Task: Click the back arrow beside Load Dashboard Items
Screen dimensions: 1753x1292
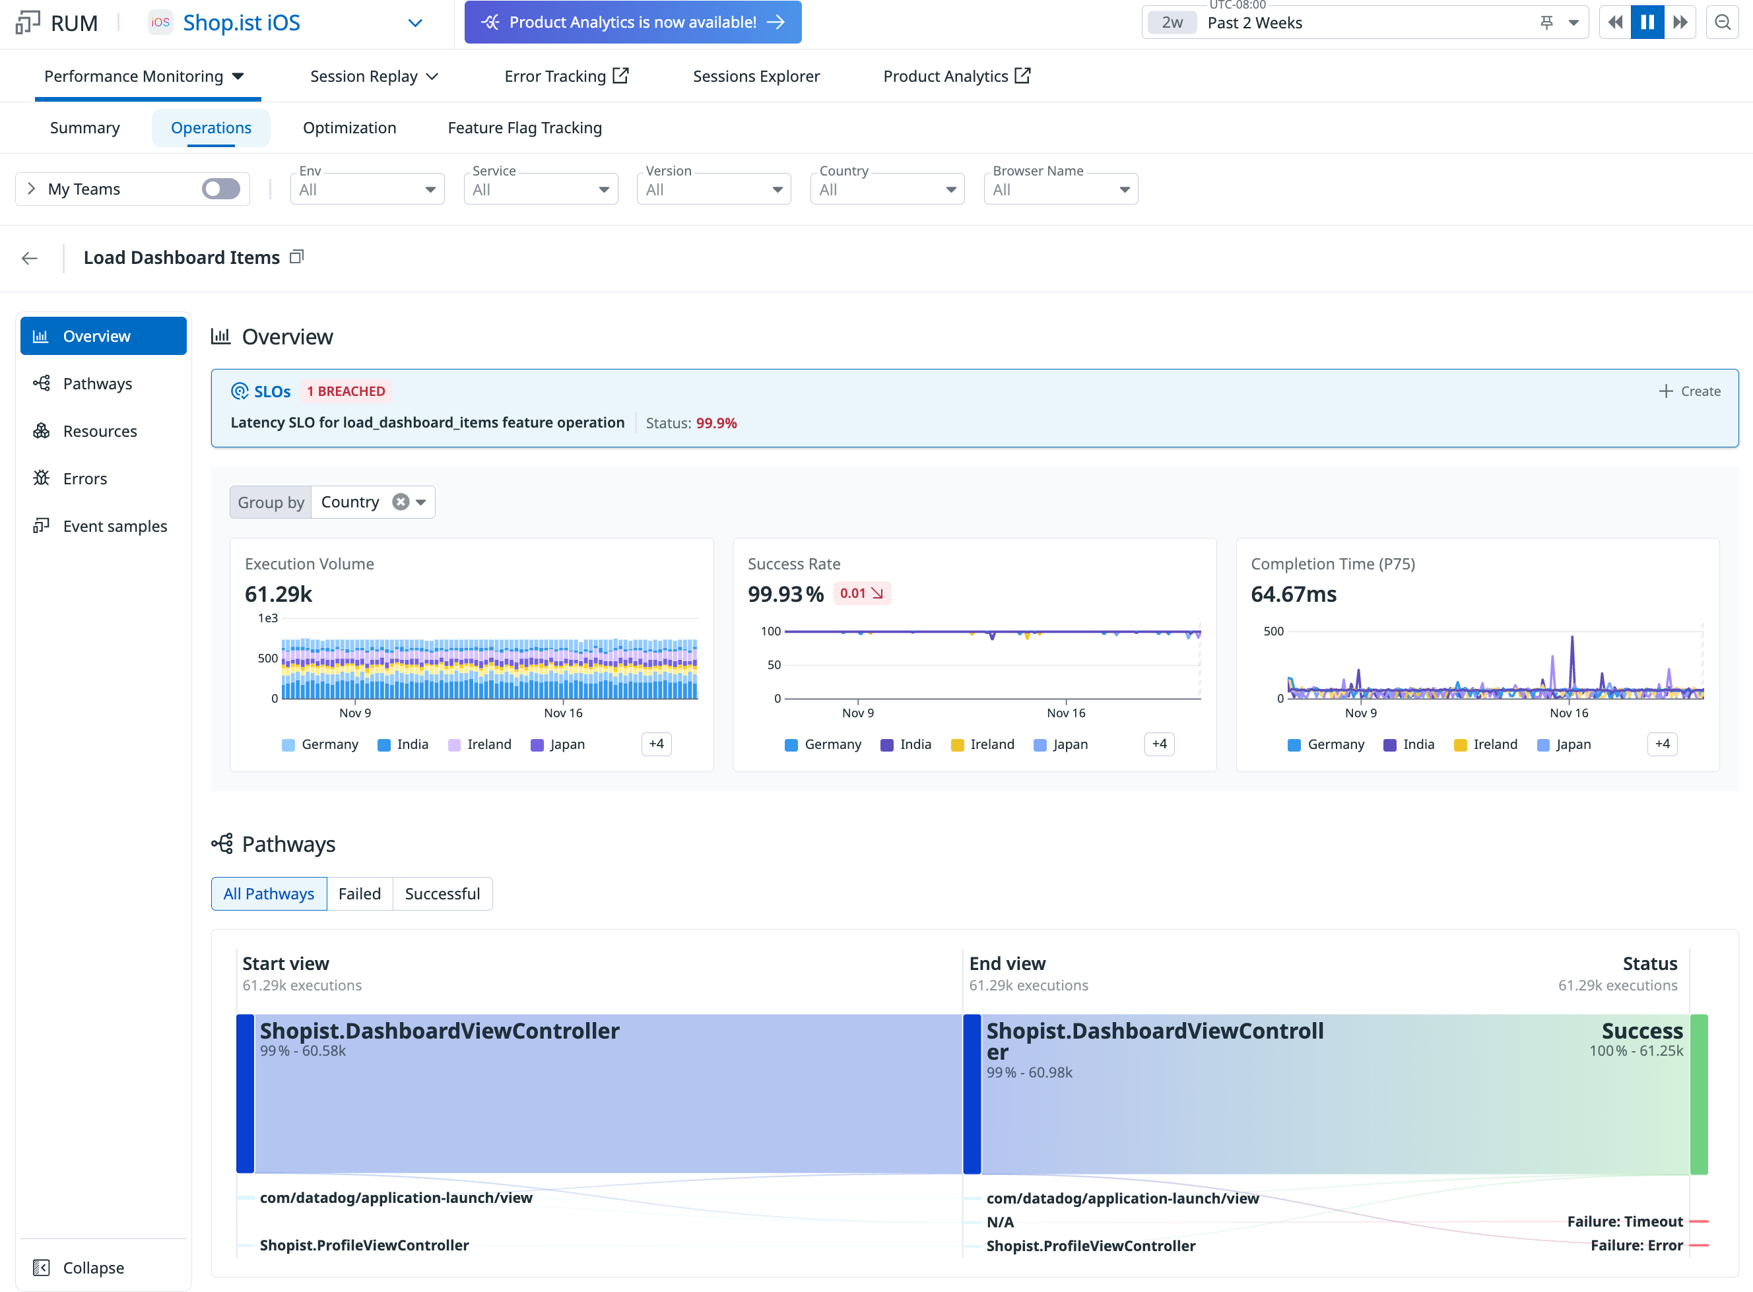Action: pos(30,258)
